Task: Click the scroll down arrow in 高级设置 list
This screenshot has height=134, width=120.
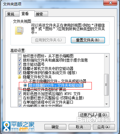Action: pyautogui.click(x=106, y=104)
